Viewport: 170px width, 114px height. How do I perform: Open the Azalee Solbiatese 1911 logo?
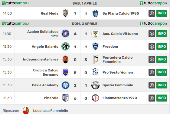pyautogui.click(x=65, y=33)
